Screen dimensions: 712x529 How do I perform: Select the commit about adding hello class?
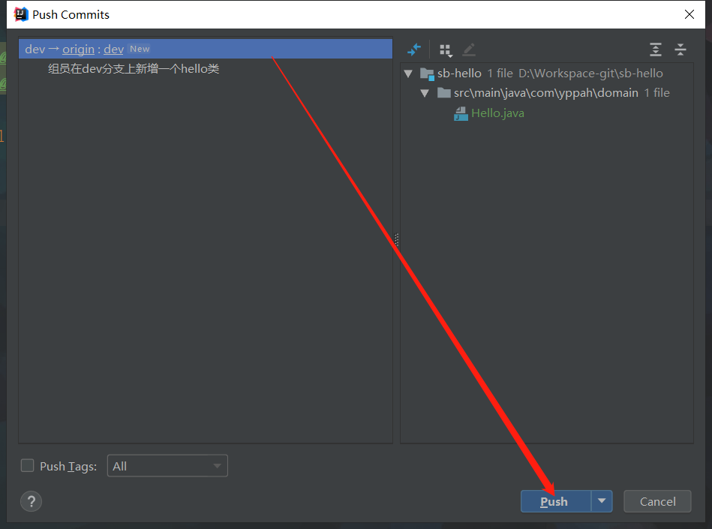(134, 69)
